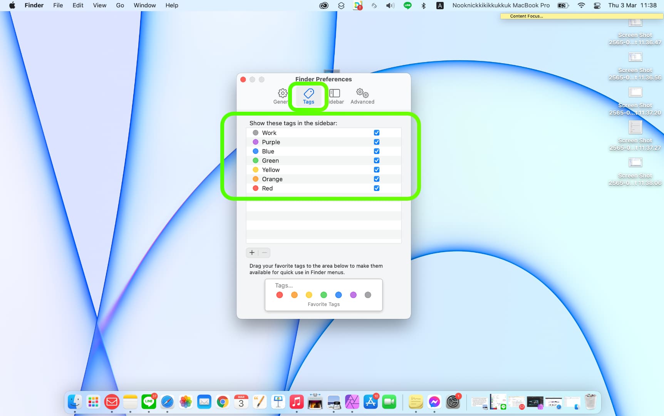Open the Music app in Dock

click(297, 402)
